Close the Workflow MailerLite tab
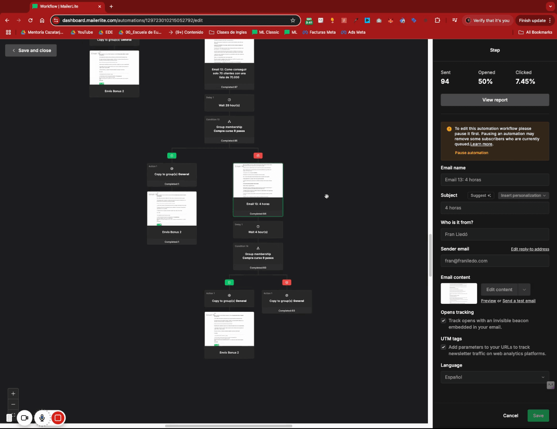The width and height of the screenshot is (557, 429). (x=100, y=6)
